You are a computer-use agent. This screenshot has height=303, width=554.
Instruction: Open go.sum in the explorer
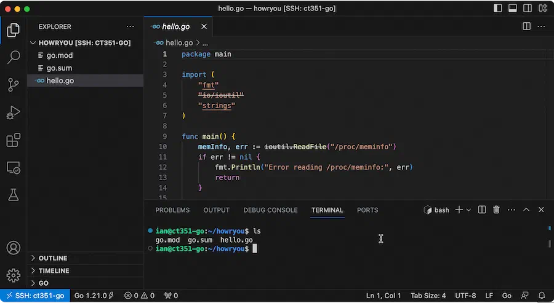coord(85,68)
